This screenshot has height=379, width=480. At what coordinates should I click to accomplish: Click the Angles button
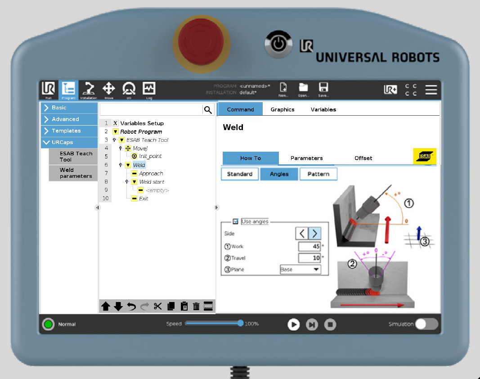[279, 174]
